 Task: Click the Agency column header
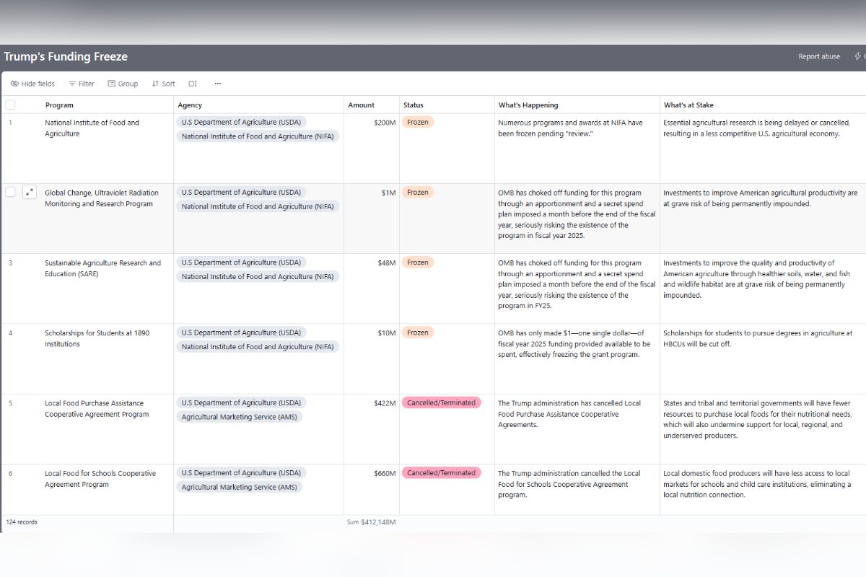click(x=190, y=105)
